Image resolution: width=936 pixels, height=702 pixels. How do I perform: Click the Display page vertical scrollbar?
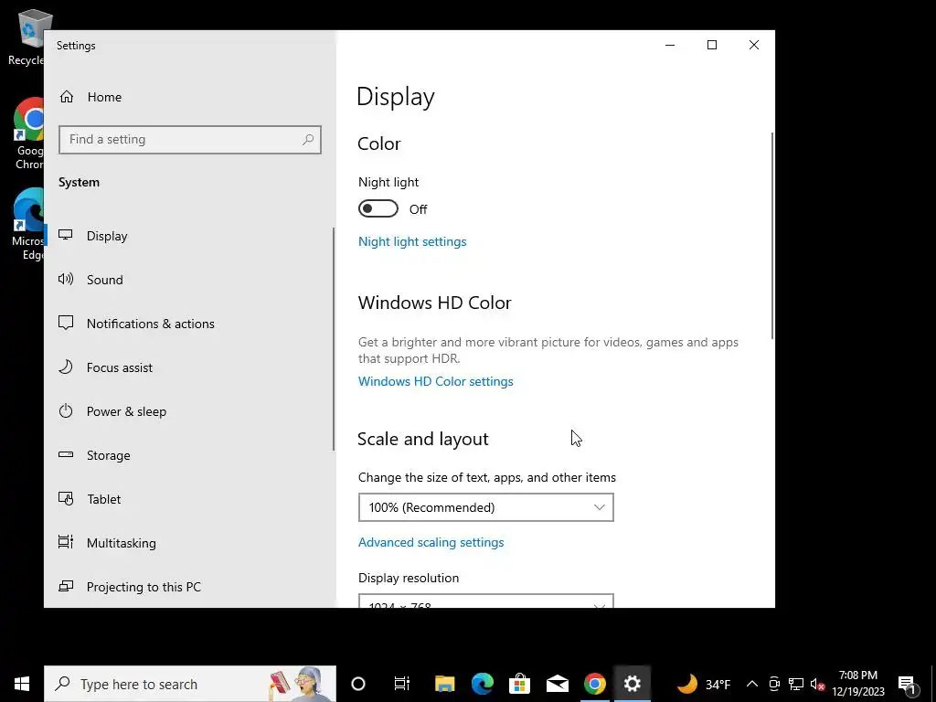pyautogui.click(x=772, y=236)
